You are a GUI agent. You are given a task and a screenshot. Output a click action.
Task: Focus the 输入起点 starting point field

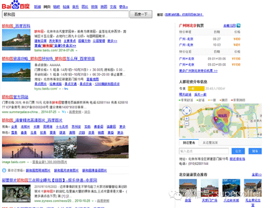click(204, 151)
